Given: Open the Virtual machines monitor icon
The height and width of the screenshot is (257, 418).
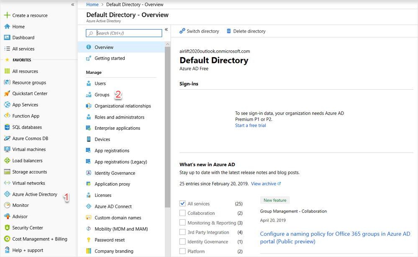Looking at the screenshot, I should point(7,149).
